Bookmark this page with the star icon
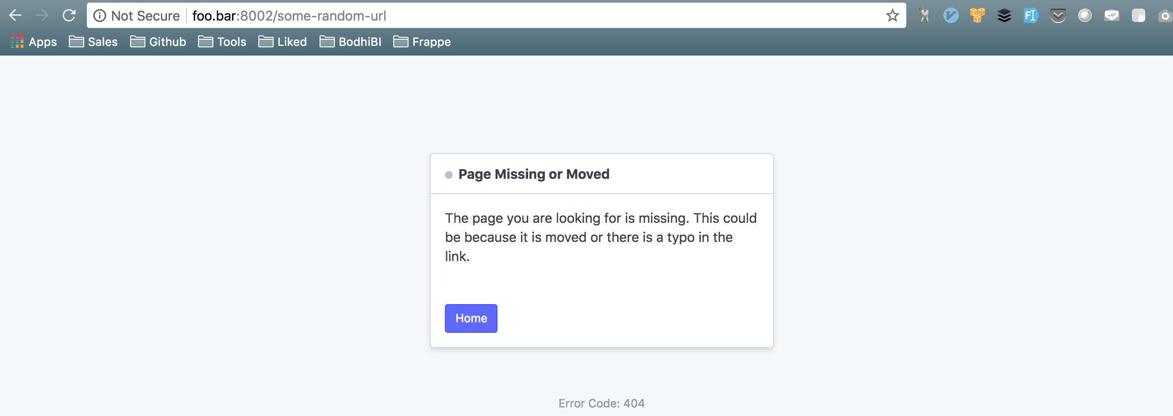The image size is (1173, 416). click(x=892, y=16)
